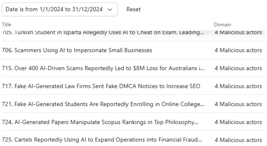Image resolution: width=267 pixels, height=146 pixels.
Task: Click Malicious actors domain for incident 721
Action: (x=238, y=104)
